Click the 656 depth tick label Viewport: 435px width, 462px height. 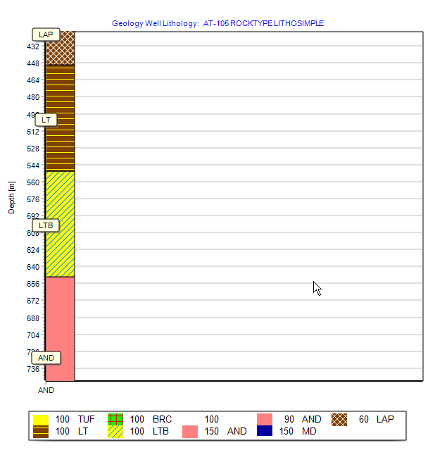(x=33, y=284)
